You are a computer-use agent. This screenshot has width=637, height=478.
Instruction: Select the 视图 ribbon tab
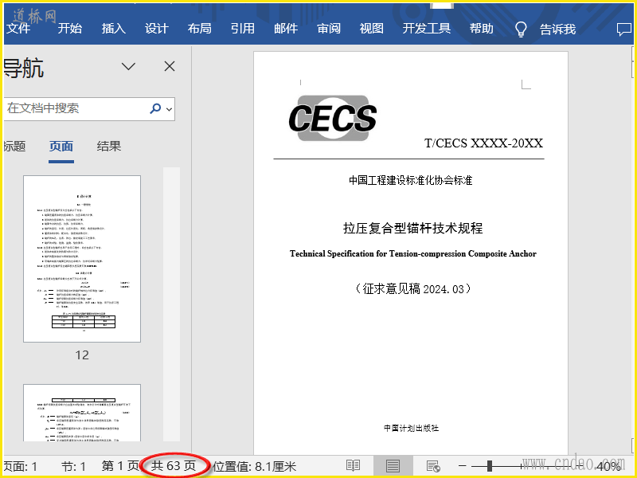click(372, 29)
